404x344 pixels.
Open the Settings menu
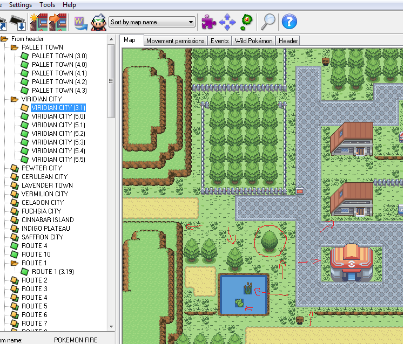click(21, 5)
